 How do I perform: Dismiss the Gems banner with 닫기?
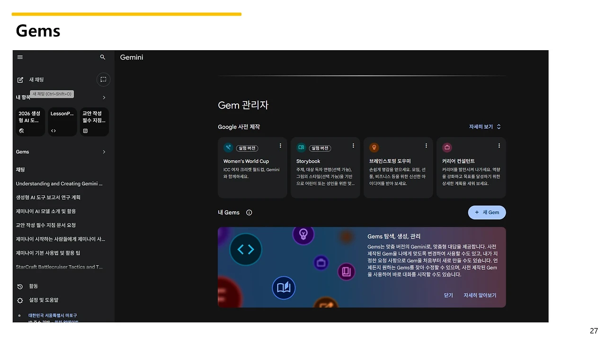(x=448, y=295)
